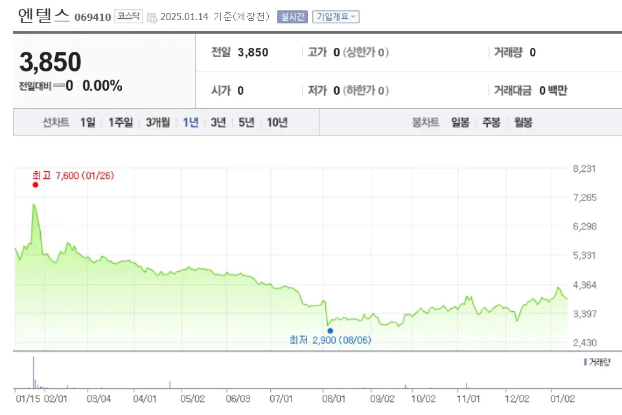Viewport: 622px width, 415px height.
Task: Select the 코스닥 market badge
Action: tap(129, 16)
